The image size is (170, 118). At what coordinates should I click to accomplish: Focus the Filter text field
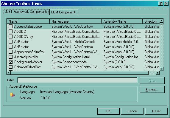click(x=77, y=80)
